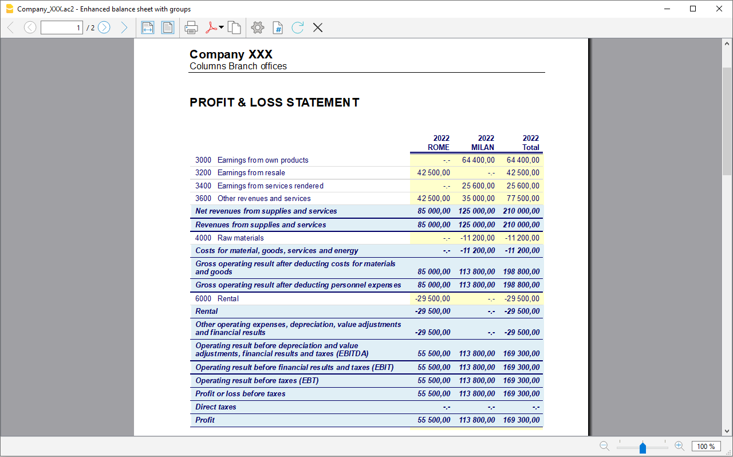Close the preview with the X icon
733x457 pixels.
317,27
